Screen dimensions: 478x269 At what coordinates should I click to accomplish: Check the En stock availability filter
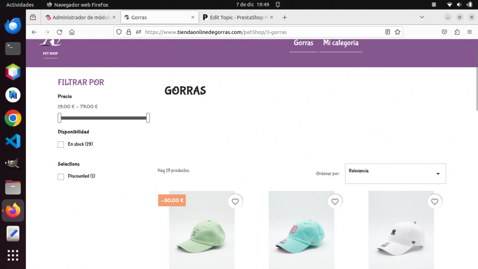click(x=61, y=144)
